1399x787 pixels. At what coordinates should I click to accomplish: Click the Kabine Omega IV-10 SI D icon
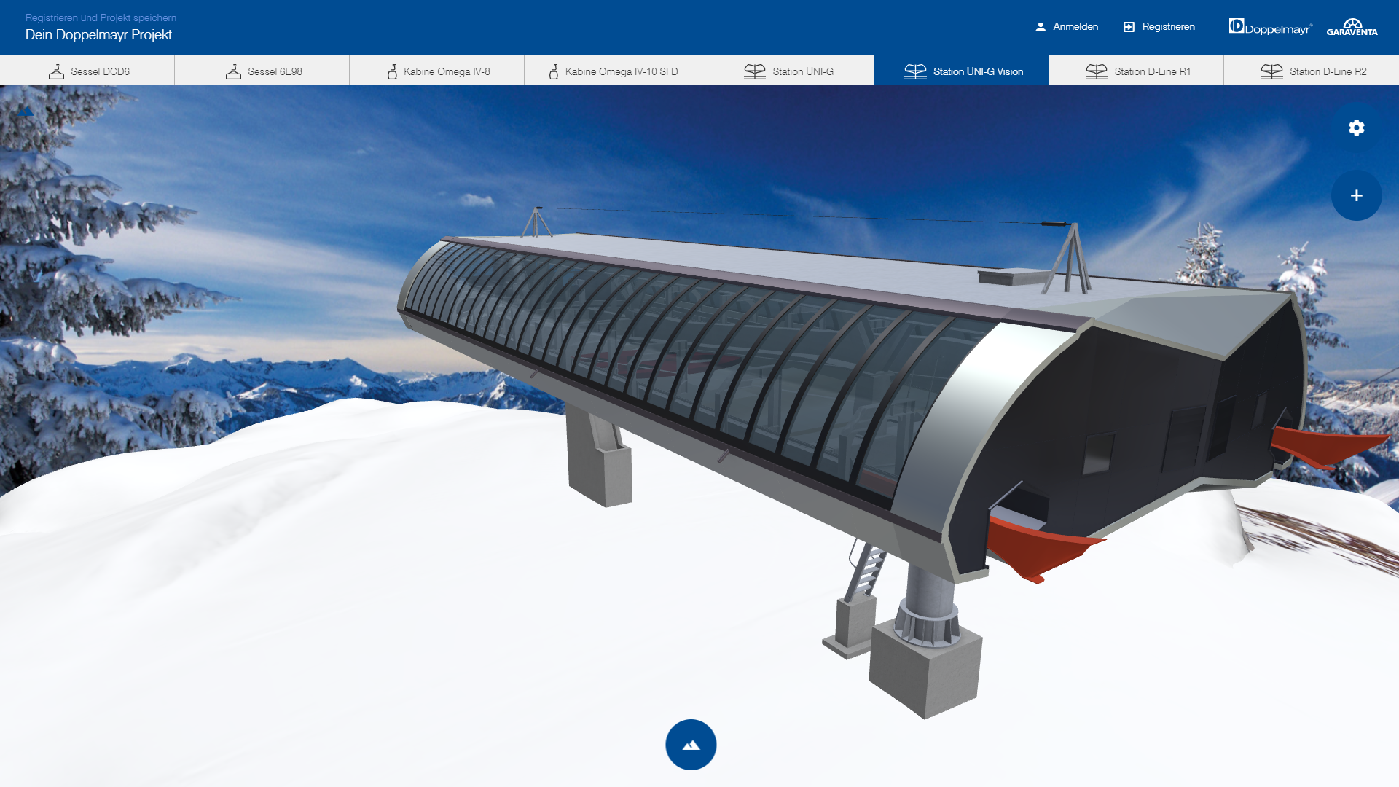(x=554, y=71)
